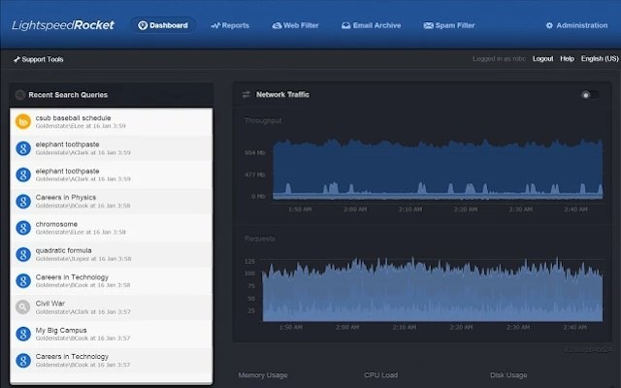Toggle the Network Traffic switch
Image resolution: width=621 pixels, height=388 pixels.
589,95
